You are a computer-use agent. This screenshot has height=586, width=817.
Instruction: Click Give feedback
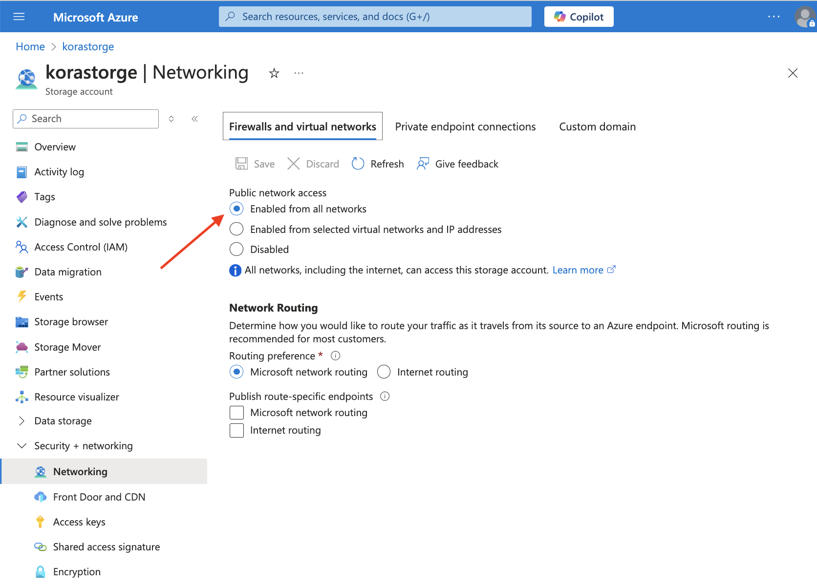click(x=457, y=164)
